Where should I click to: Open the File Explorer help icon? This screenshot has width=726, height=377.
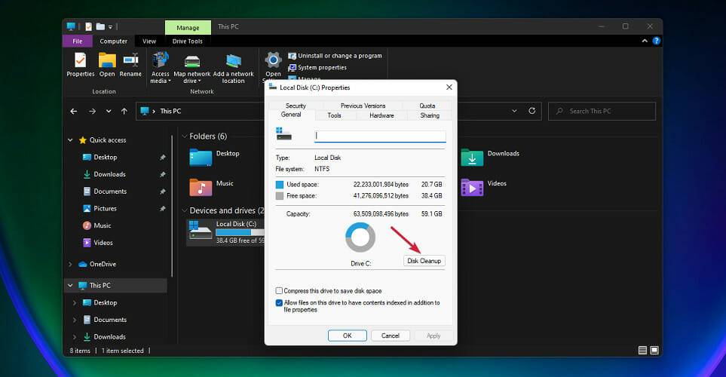click(656, 41)
